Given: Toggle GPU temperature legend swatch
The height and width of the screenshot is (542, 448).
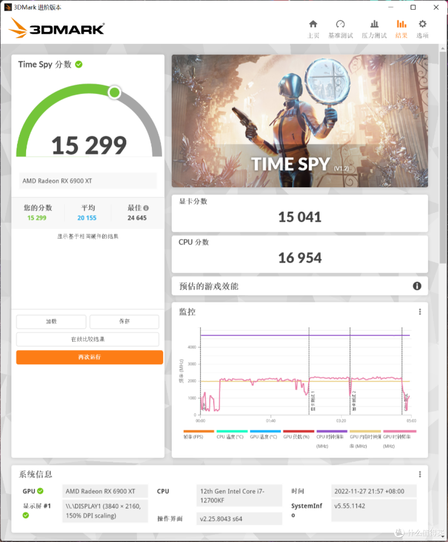Looking at the screenshot, I should coord(265,432).
